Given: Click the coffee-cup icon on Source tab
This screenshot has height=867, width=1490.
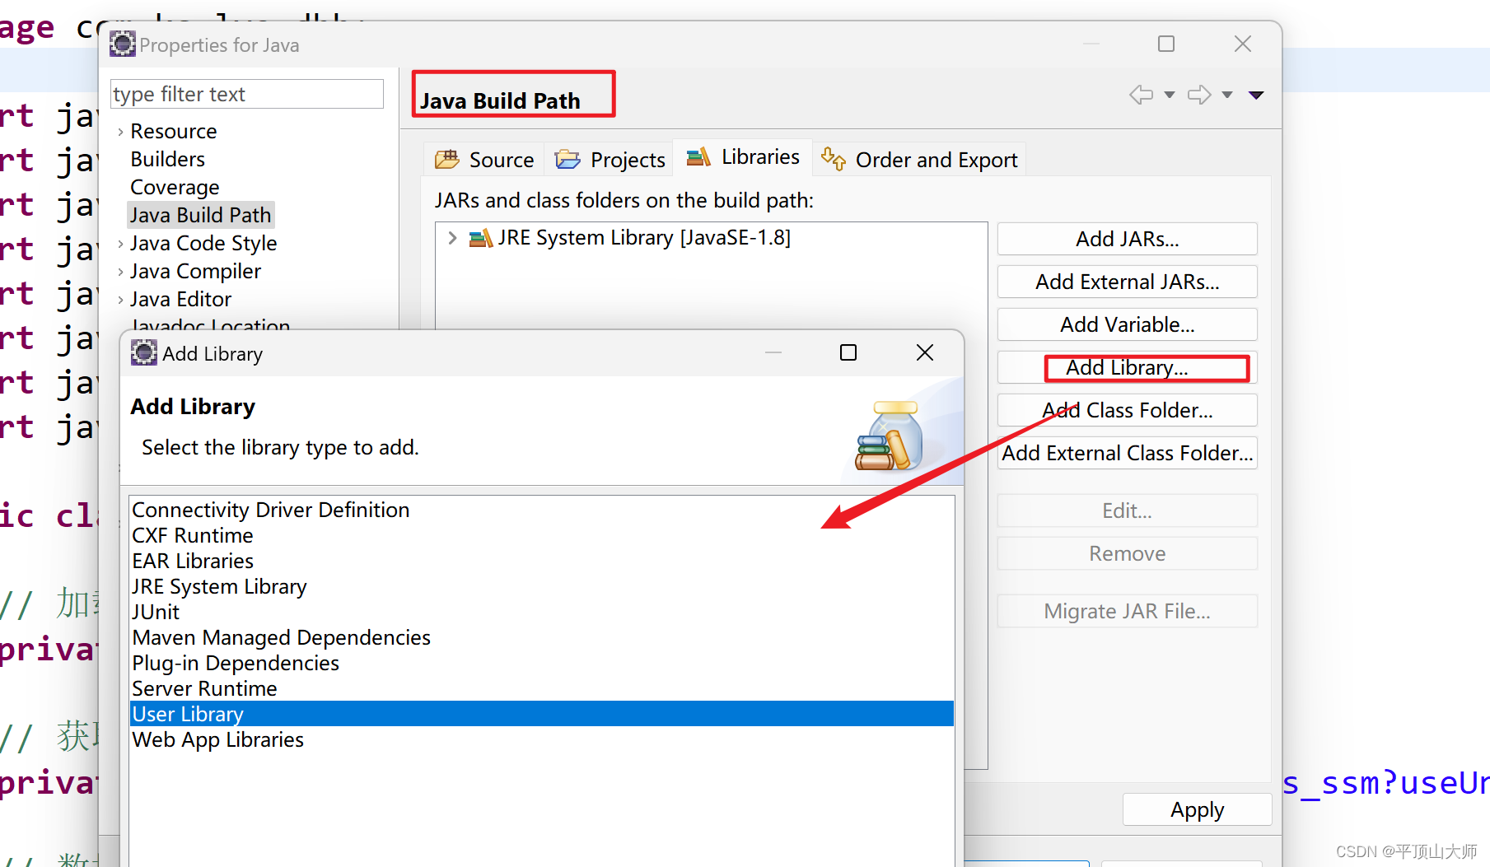Looking at the screenshot, I should 447,159.
